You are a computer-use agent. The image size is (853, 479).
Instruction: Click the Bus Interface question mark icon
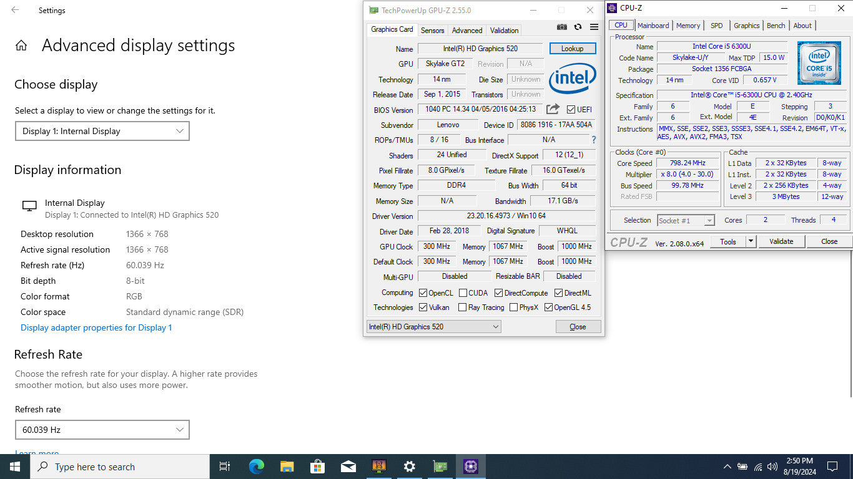tap(593, 140)
